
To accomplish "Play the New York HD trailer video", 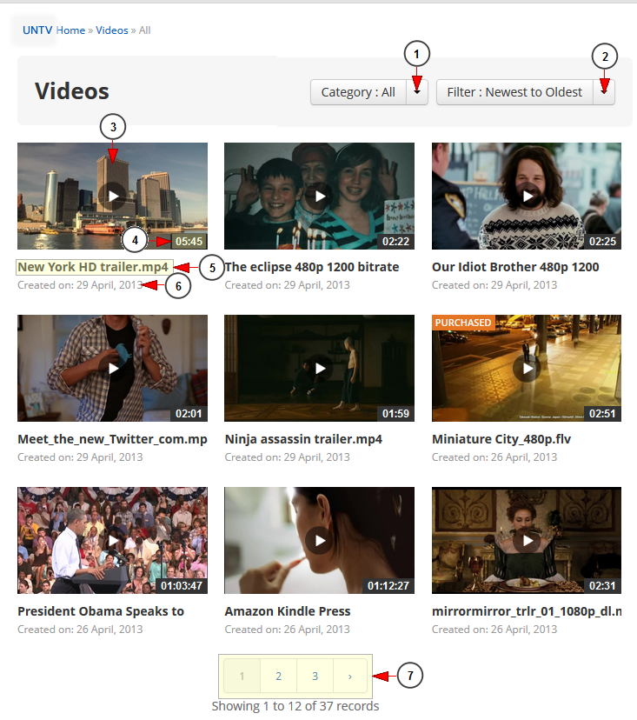I will pos(112,196).
